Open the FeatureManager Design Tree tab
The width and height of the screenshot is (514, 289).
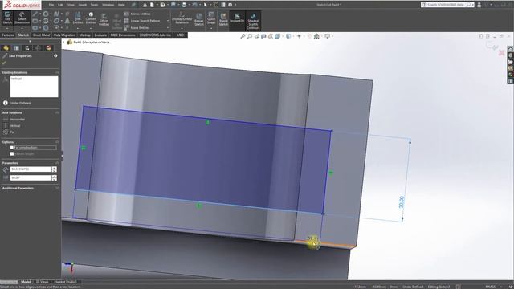pos(6,48)
